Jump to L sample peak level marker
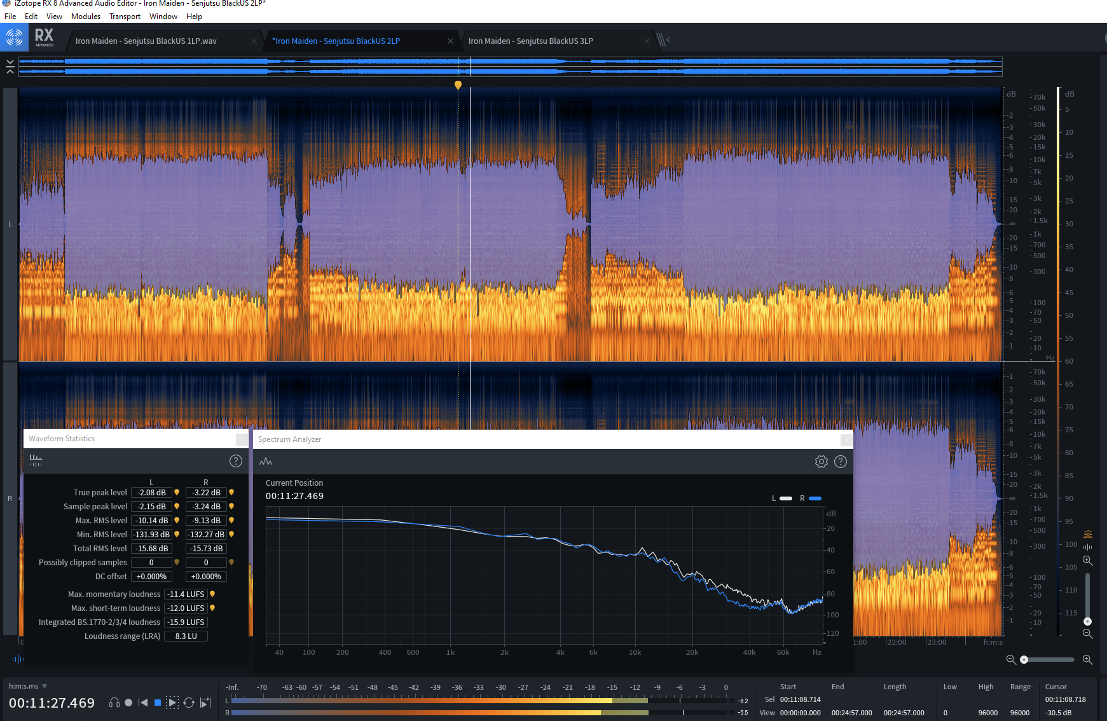The height and width of the screenshot is (721, 1107). point(177,506)
